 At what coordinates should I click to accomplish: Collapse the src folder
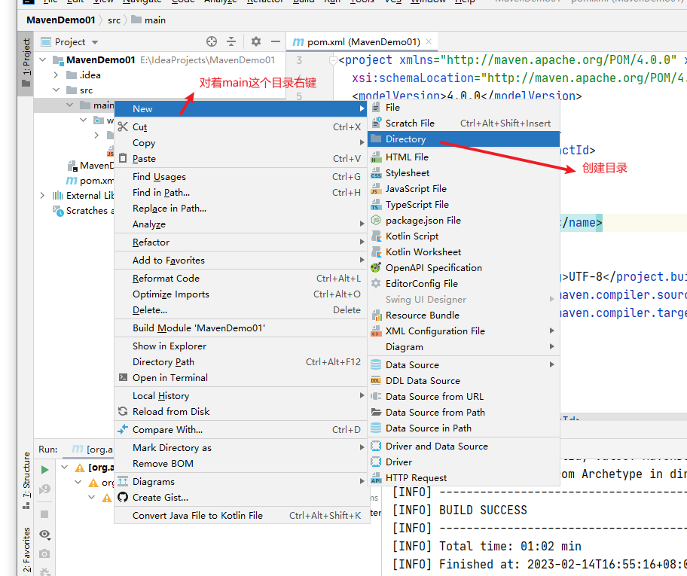[x=56, y=90]
